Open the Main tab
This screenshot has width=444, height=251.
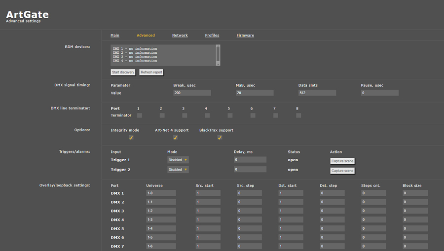click(114, 36)
